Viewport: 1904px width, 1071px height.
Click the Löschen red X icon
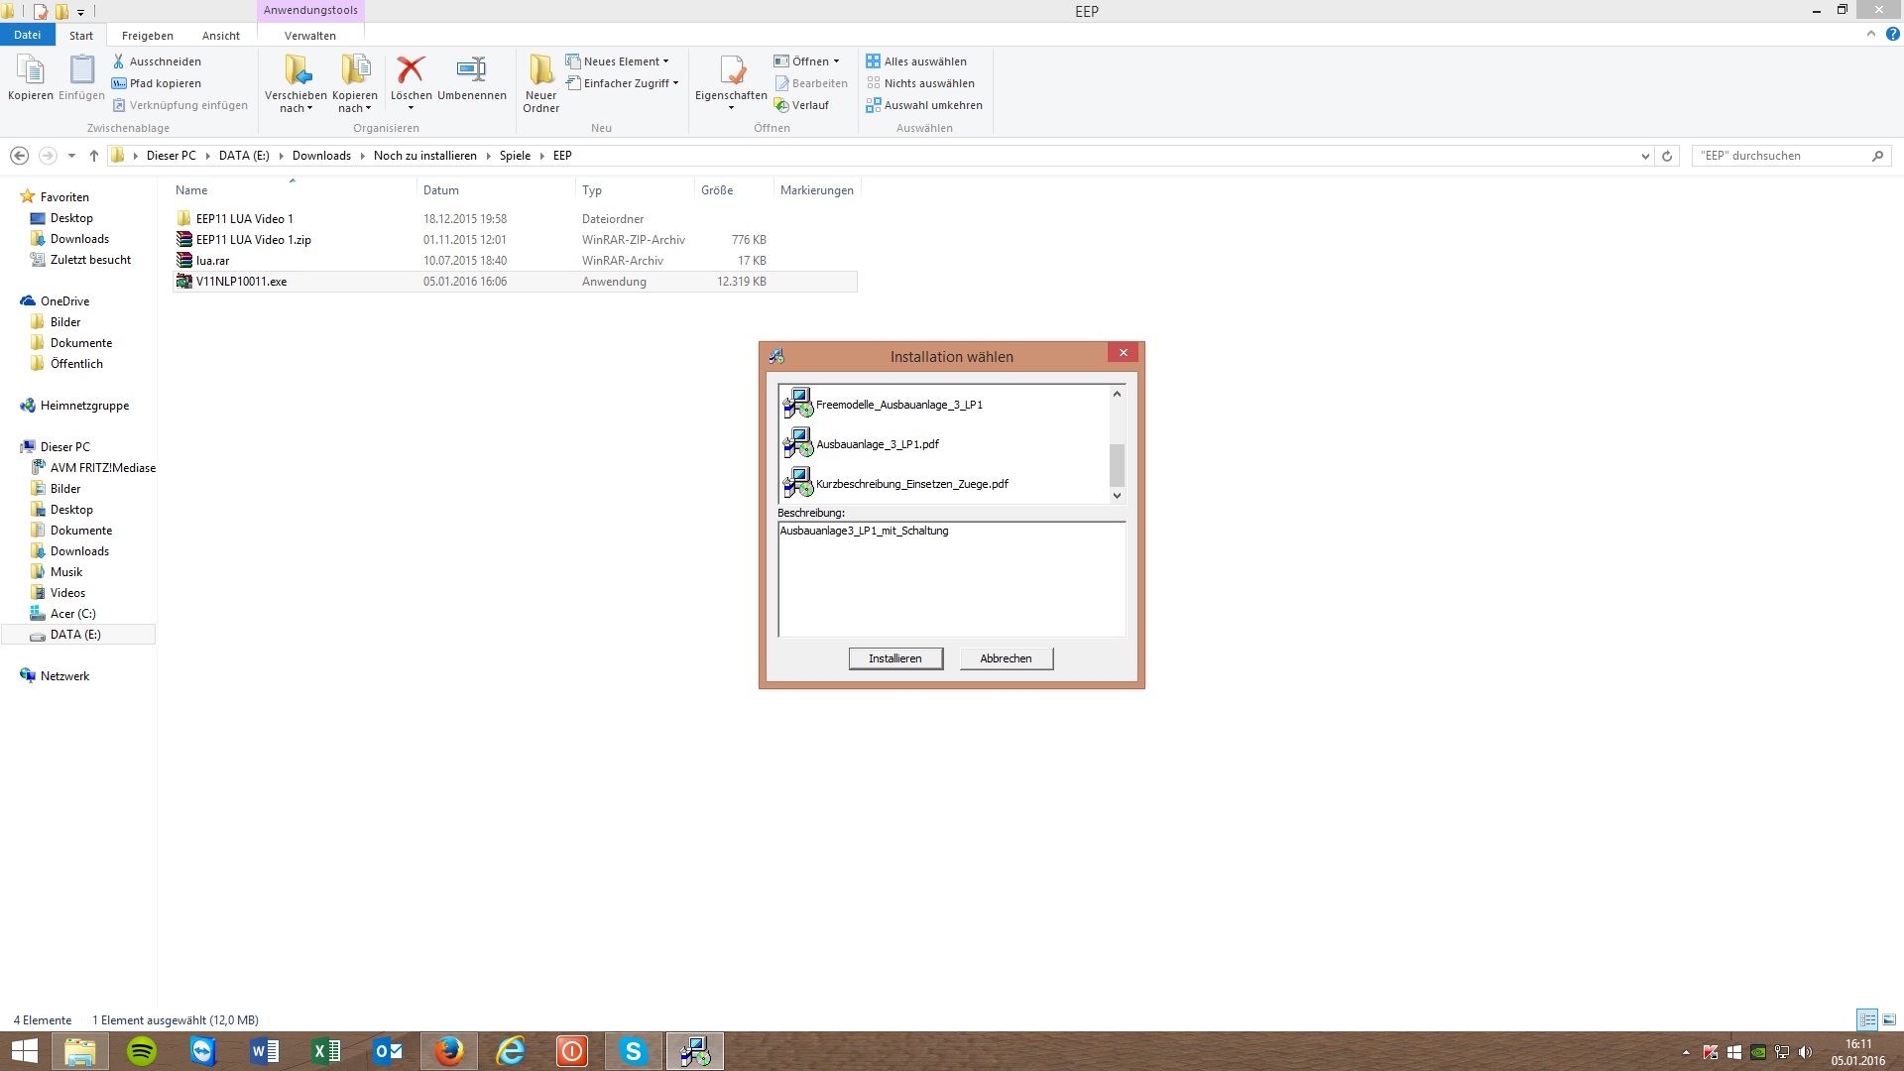tap(411, 69)
